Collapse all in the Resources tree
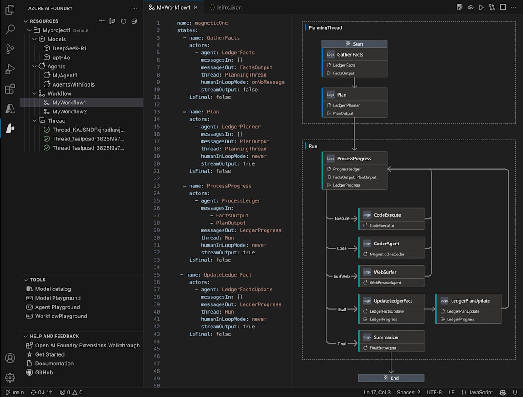 [x=134, y=21]
